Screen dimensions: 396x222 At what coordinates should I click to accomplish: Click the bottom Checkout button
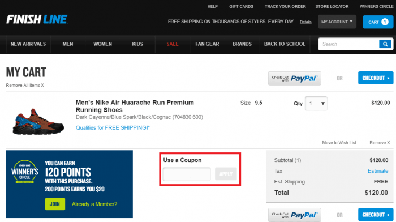click(376, 215)
